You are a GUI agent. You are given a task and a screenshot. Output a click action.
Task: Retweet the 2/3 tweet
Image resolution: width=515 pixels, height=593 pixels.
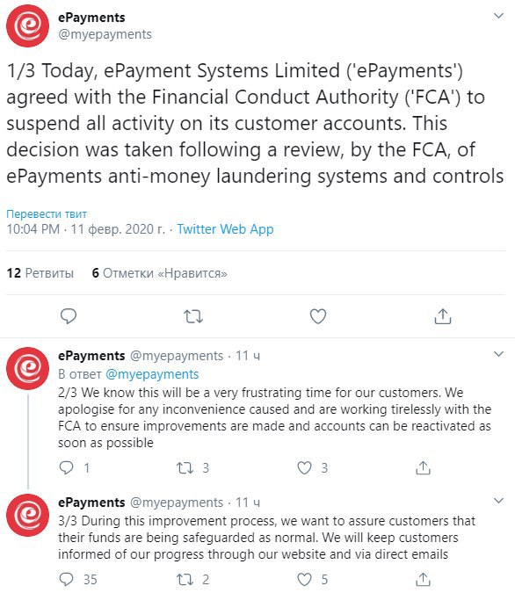[185, 468]
